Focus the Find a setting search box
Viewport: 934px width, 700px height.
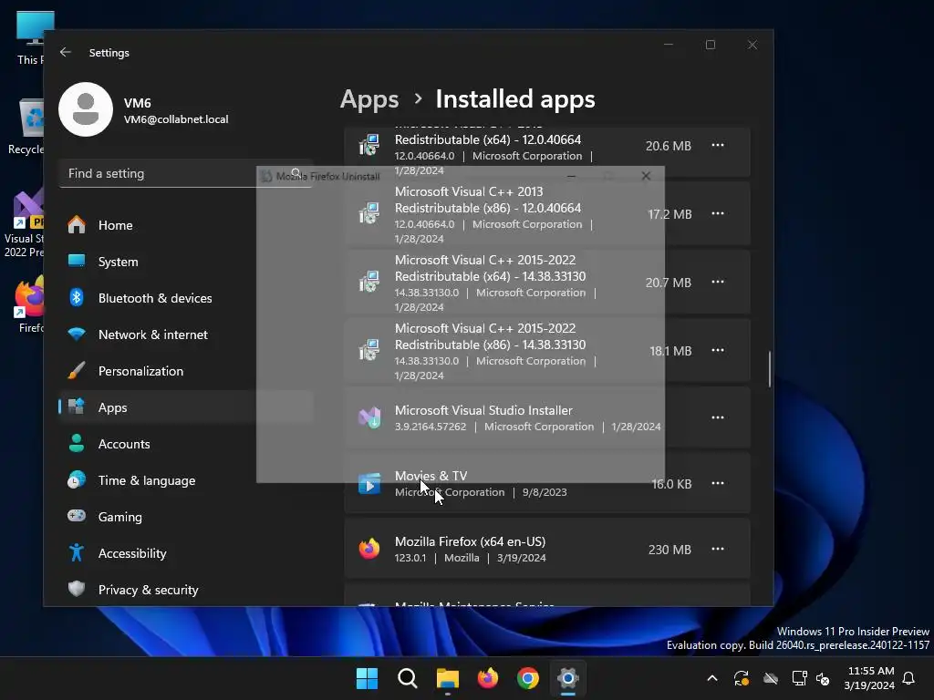(186, 173)
